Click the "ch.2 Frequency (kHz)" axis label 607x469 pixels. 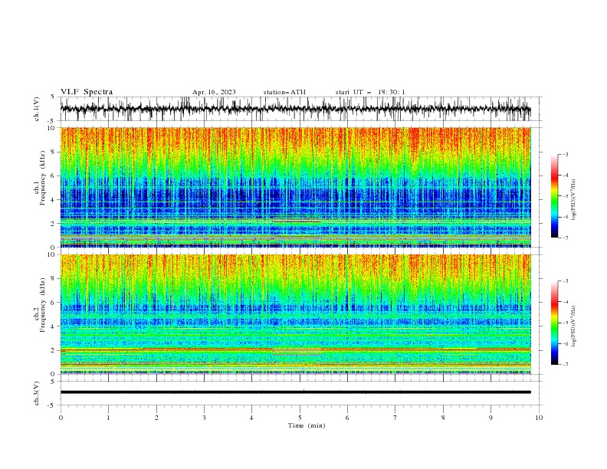coord(41,305)
